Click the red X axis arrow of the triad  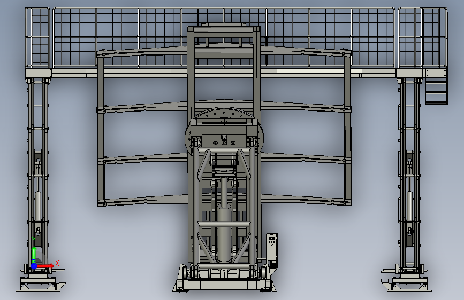tap(45, 266)
